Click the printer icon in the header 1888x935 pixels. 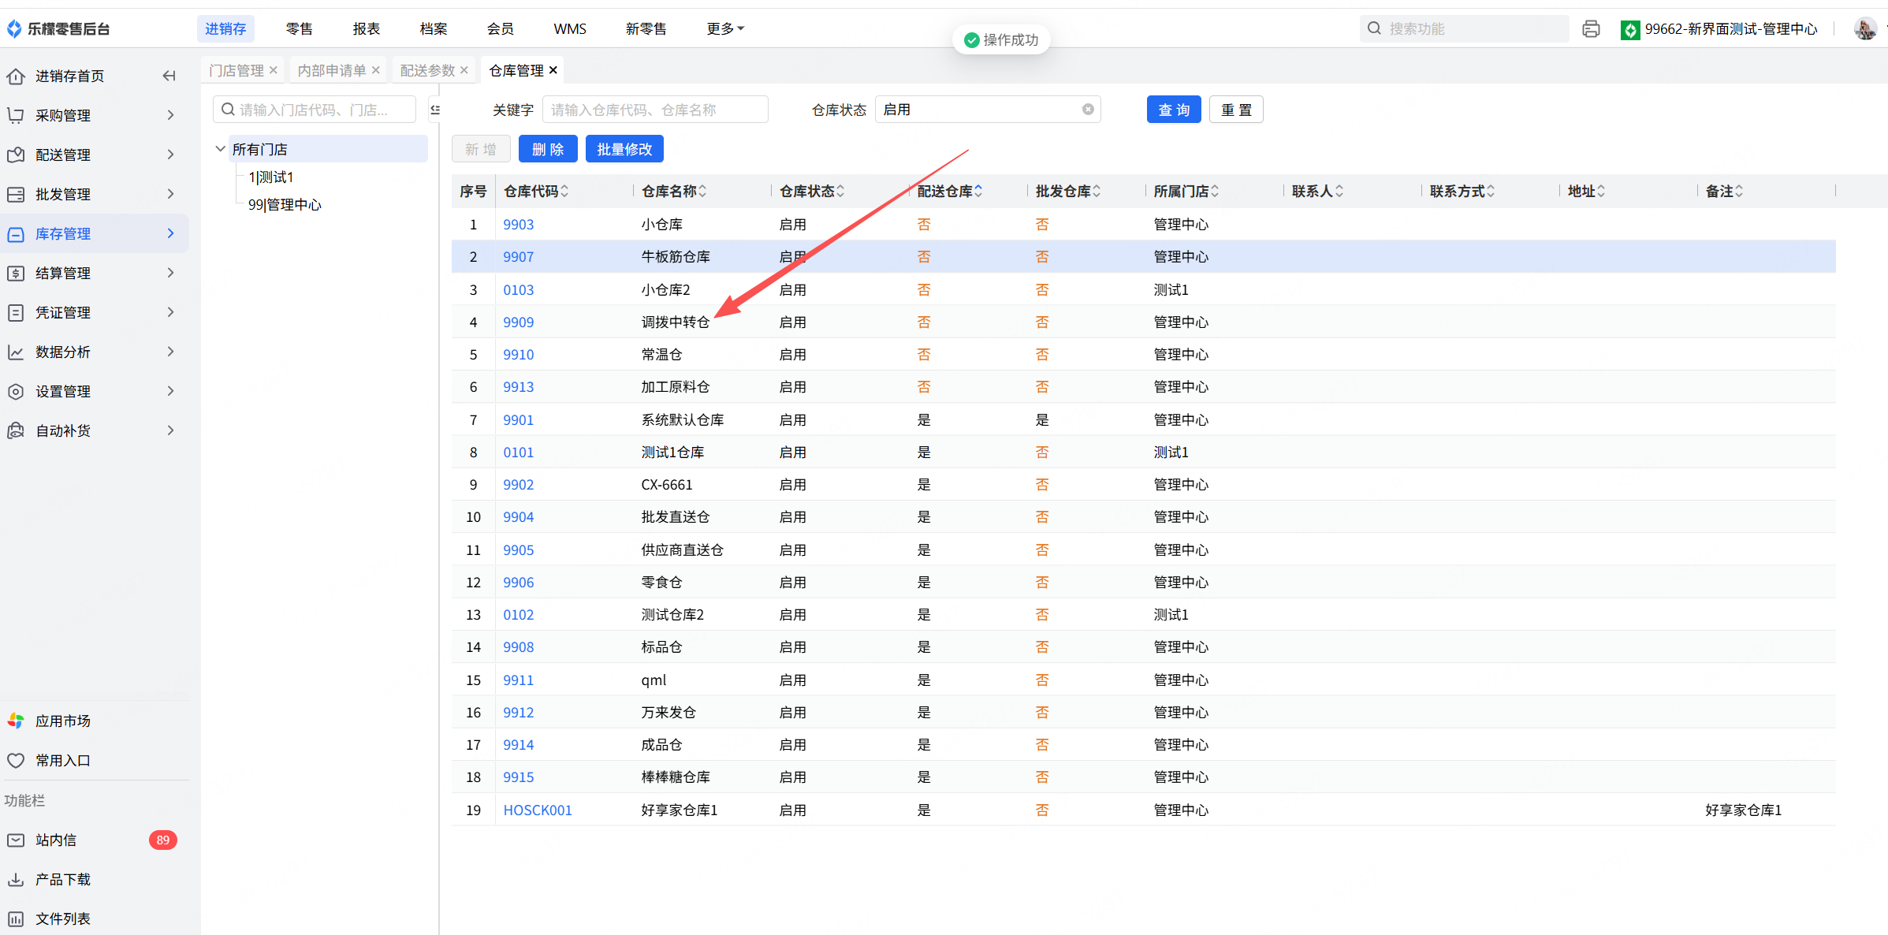click(1591, 29)
